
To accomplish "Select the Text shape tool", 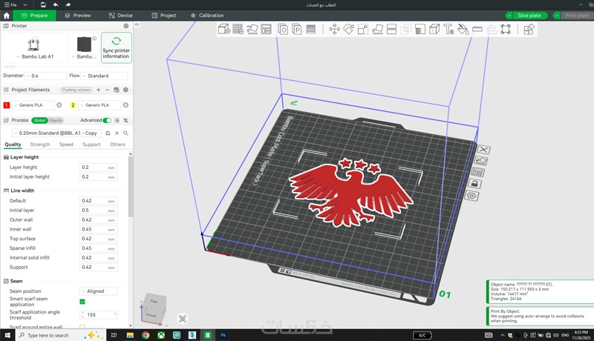I will pos(449,29).
